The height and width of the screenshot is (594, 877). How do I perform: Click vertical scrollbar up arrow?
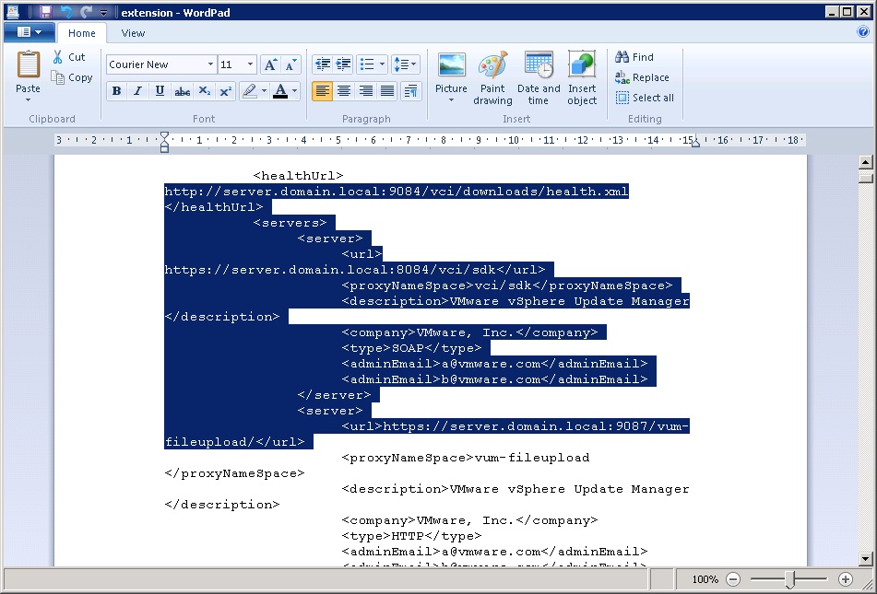click(x=865, y=163)
